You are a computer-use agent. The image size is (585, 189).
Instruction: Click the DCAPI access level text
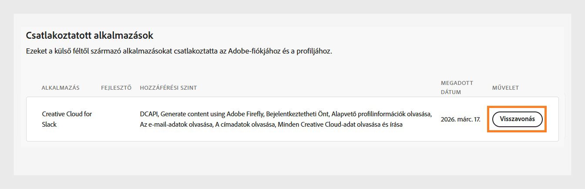pyautogui.click(x=148, y=114)
